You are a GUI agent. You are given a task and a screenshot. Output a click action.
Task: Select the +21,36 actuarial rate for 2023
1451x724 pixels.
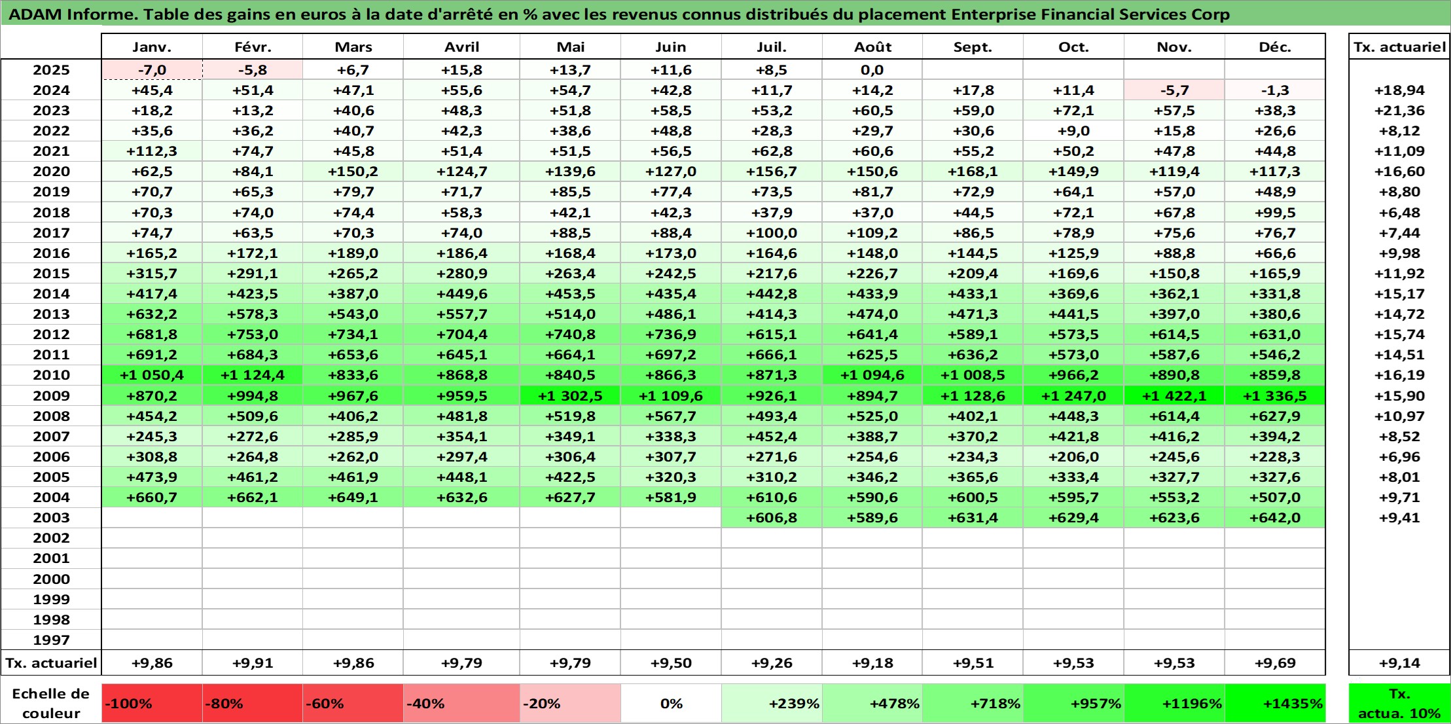coord(1399,111)
